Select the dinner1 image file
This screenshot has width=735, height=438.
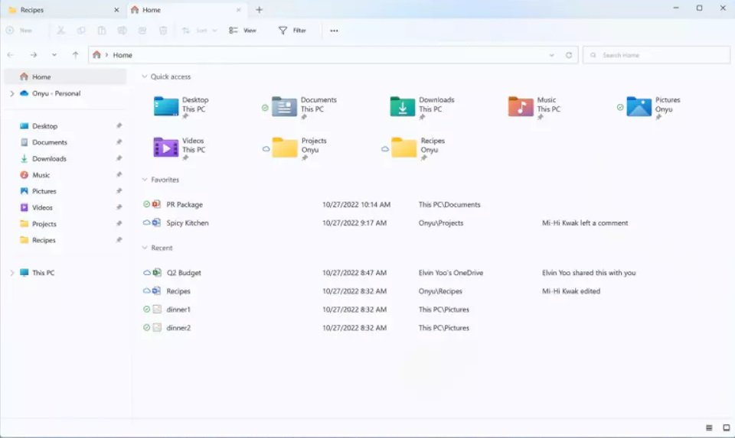click(178, 309)
